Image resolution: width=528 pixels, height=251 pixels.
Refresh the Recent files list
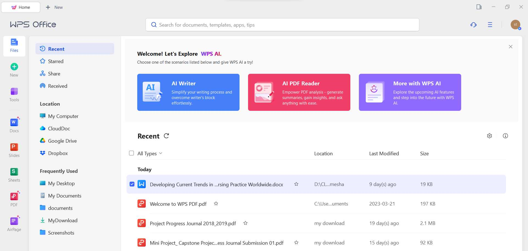pos(166,136)
